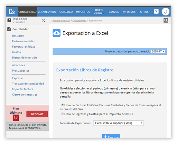Screen dimensions: 177x144
Task: Click the cloud download export icon
Action: click(x=57, y=33)
